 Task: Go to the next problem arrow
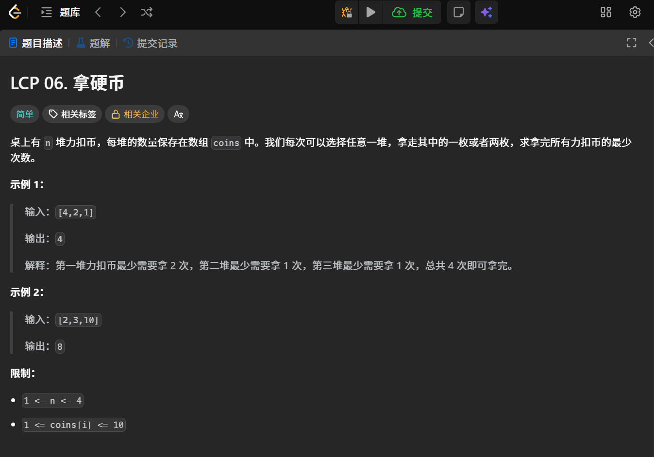(x=122, y=12)
